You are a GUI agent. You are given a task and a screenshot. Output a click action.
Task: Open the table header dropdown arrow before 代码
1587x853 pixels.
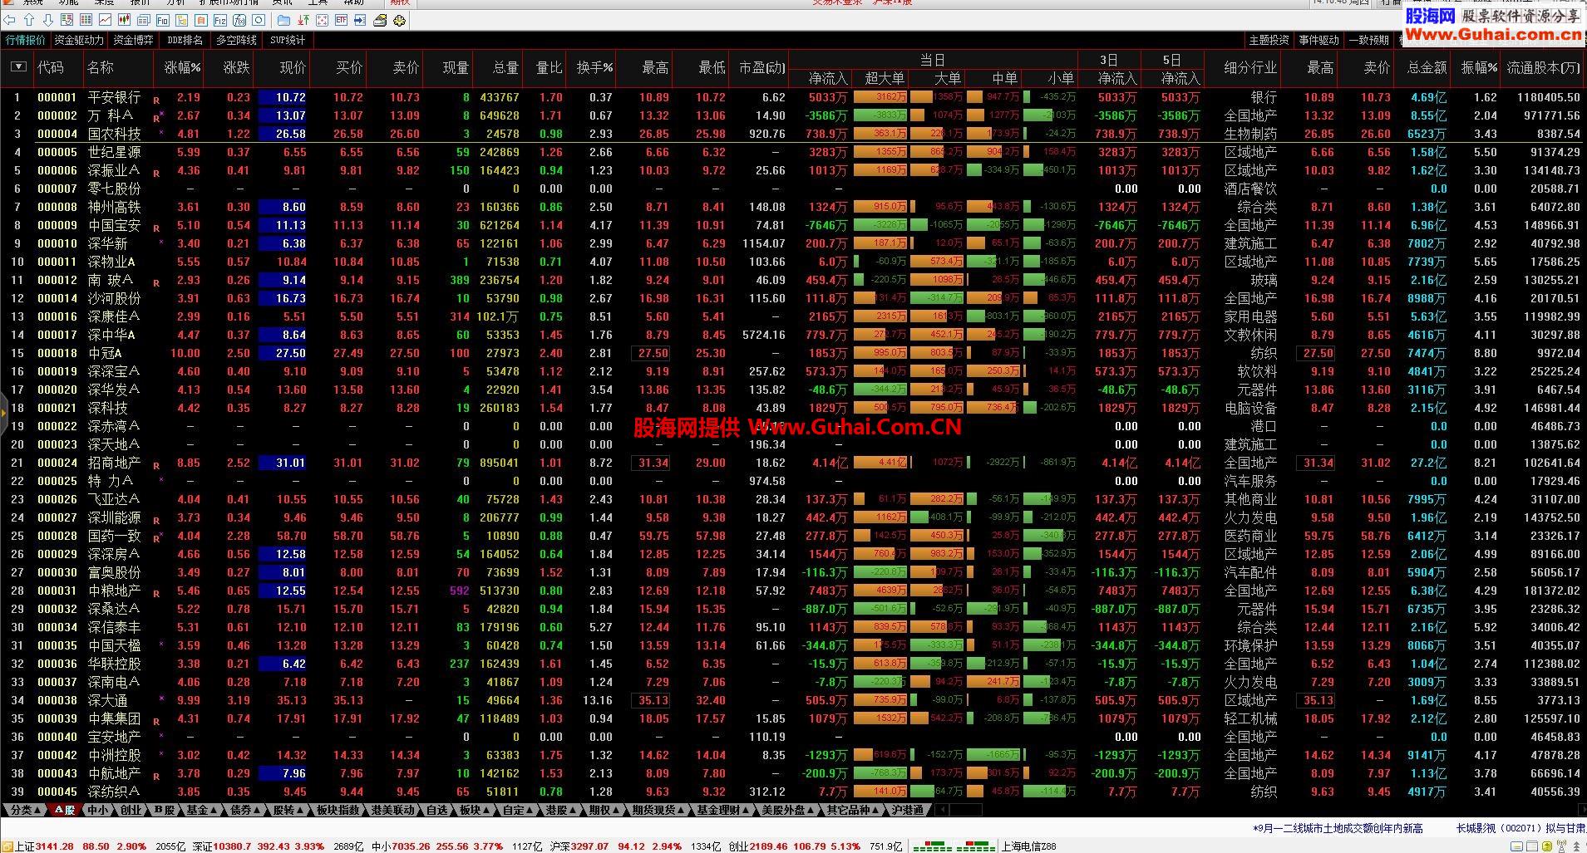coord(18,67)
